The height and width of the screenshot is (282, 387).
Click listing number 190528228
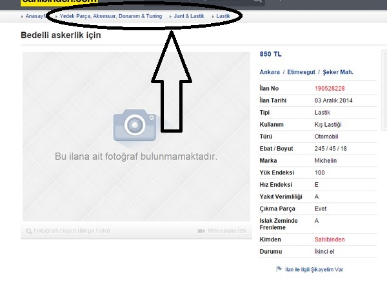tap(330, 89)
